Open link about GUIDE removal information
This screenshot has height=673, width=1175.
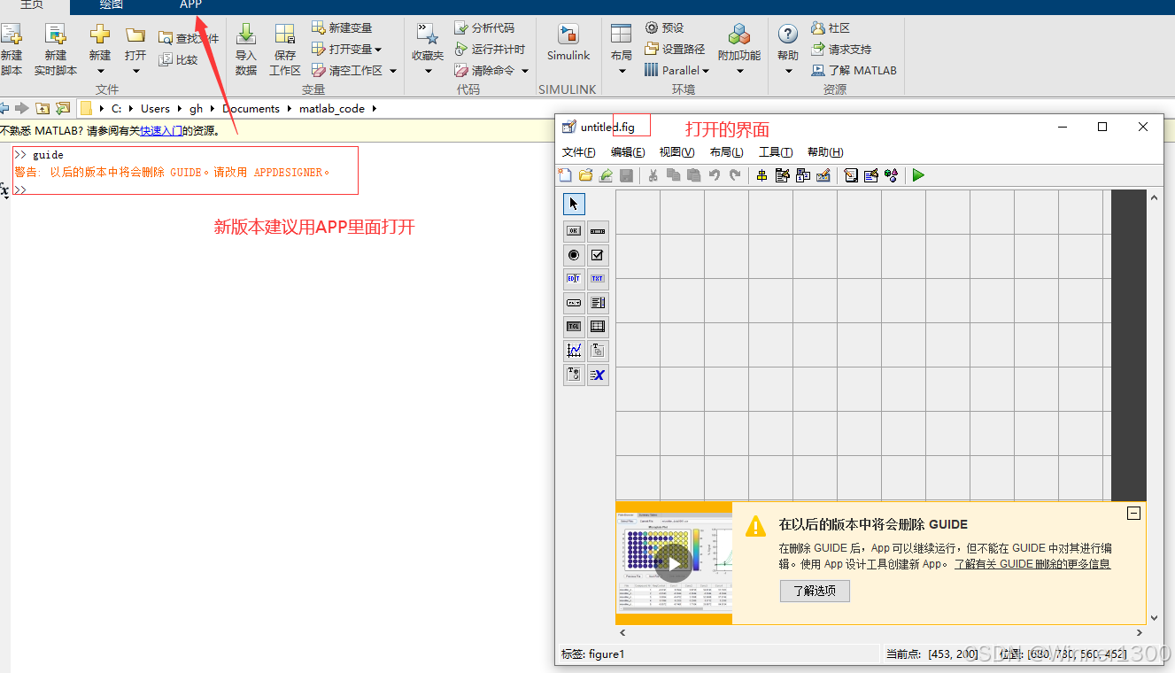[x=1032, y=564]
